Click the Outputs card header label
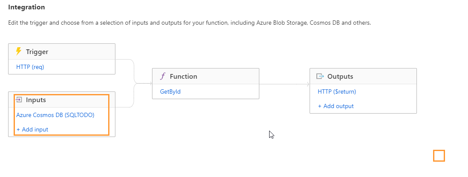Viewport: 468px width, 177px height. (x=340, y=76)
